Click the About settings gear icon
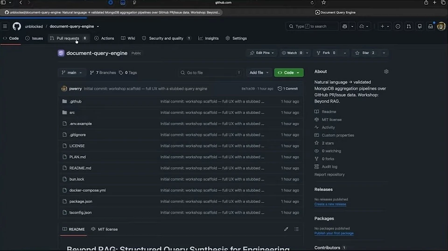 (386, 71)
